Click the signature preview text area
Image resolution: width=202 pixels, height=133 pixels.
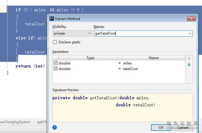(x=123, y=107)
